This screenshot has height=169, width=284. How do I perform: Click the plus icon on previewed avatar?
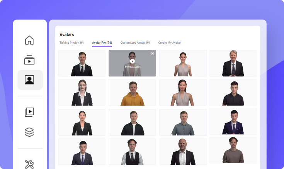(152, 54)
